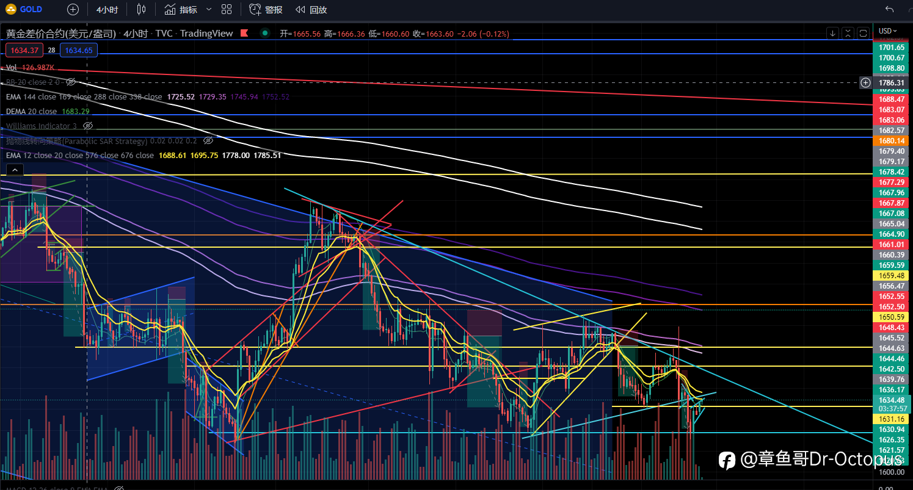
Task: Click the 1678.42 price axis label
Action: click(x=892, y=172)
